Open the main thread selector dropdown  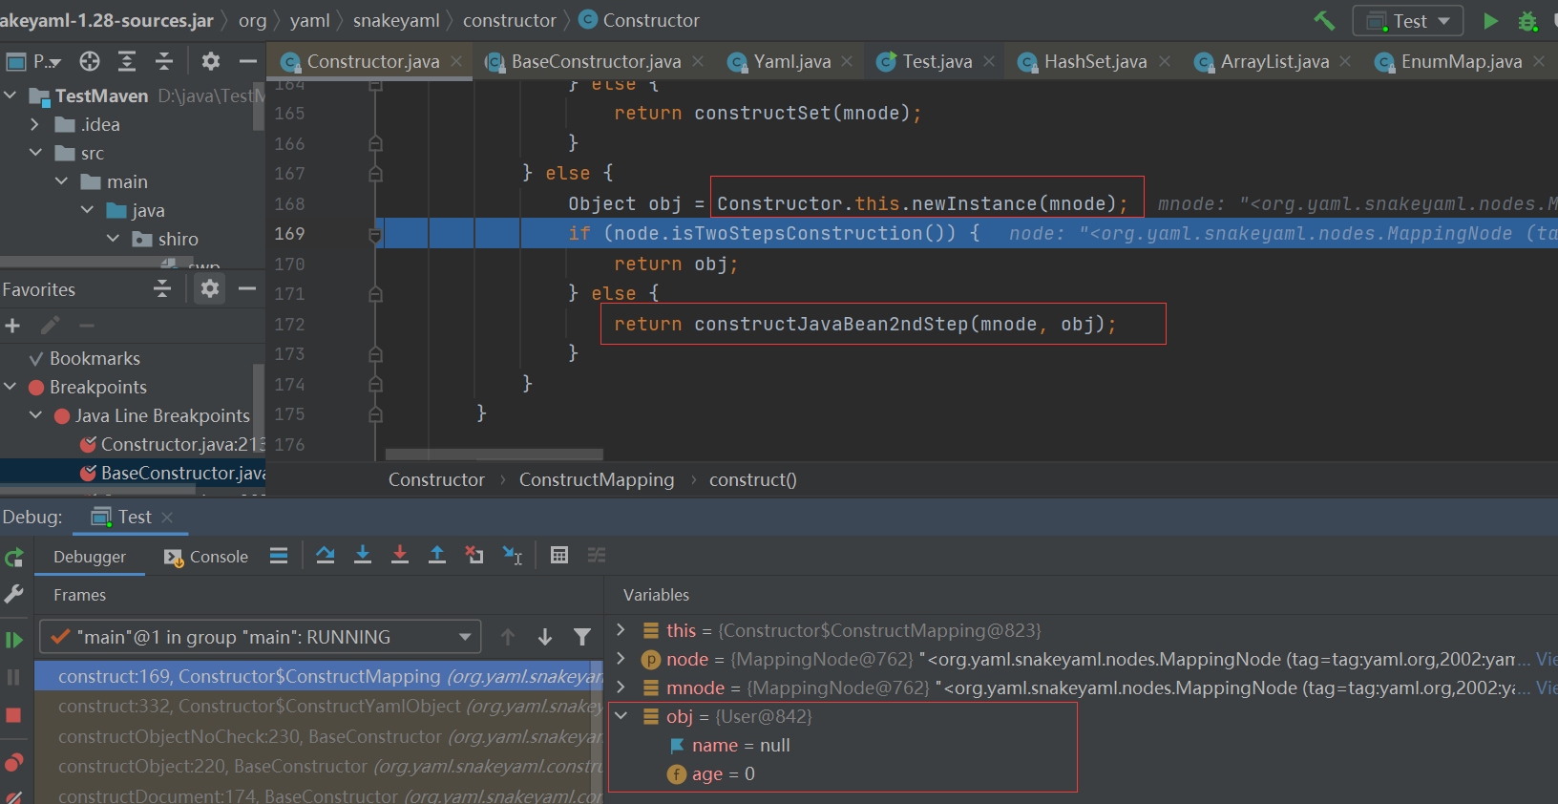[260, 637]
